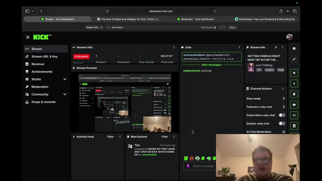Expand Followers-only chat options arrow
This screenshot has width=322, height=181.
284,107
